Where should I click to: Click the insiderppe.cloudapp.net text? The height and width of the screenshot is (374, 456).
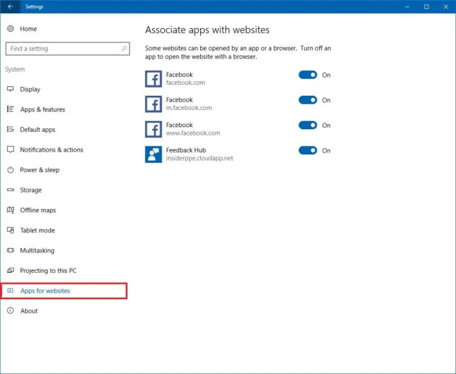coord(199,158)
